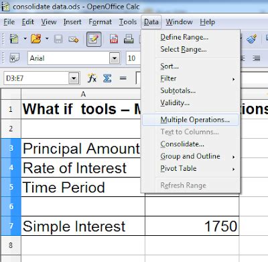The image size is (268, 262).
Task: Choose Sort from the Data menu
Action: pyautogui.click(x=190, y=66)
